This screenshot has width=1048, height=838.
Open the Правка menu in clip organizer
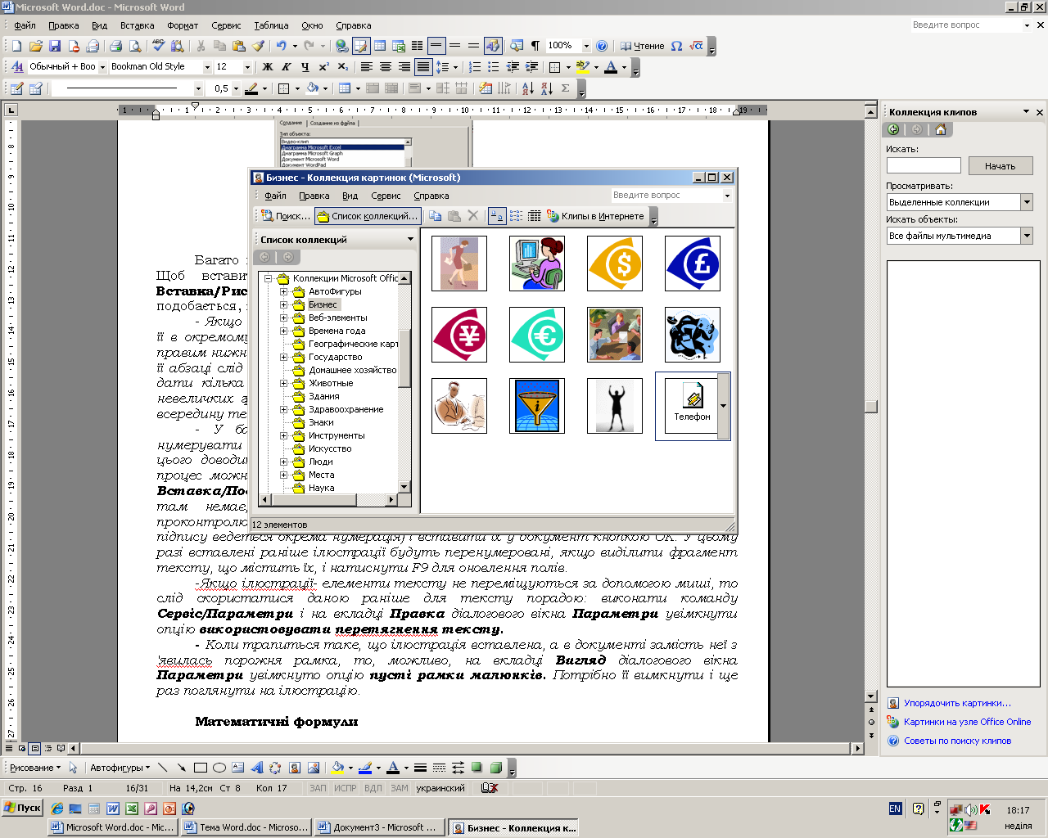pyautogui.click(x=314, y=196)
